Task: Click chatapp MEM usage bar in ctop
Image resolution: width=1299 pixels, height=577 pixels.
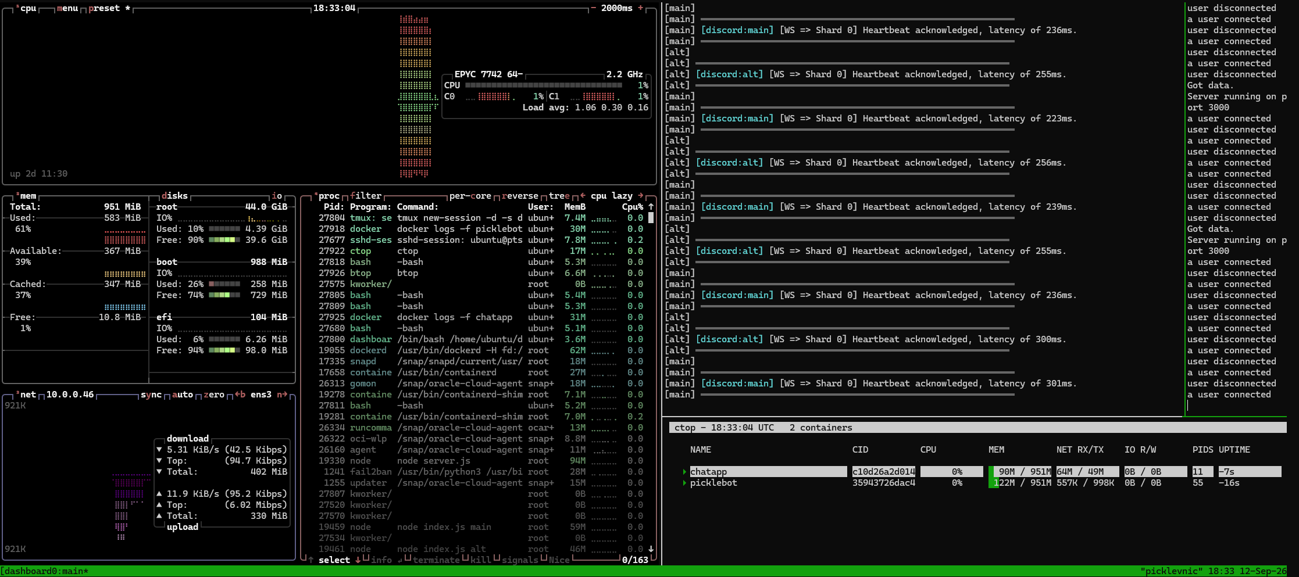Action: click(x=1020, y=472)
